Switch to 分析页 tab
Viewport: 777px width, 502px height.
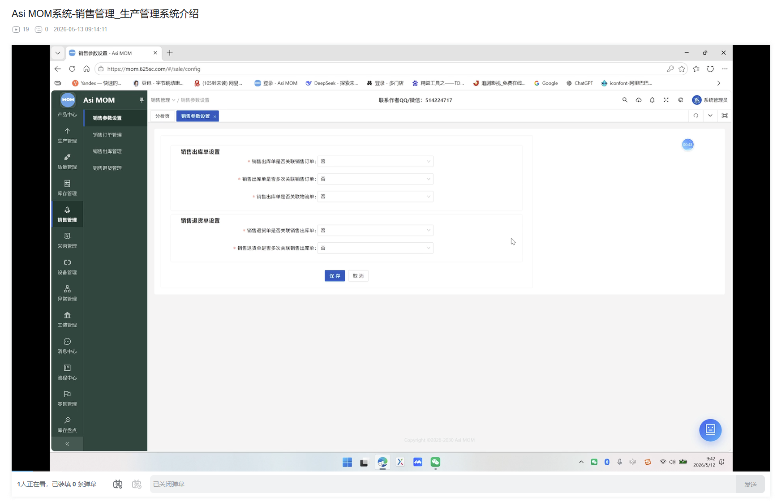click(162, 116)
